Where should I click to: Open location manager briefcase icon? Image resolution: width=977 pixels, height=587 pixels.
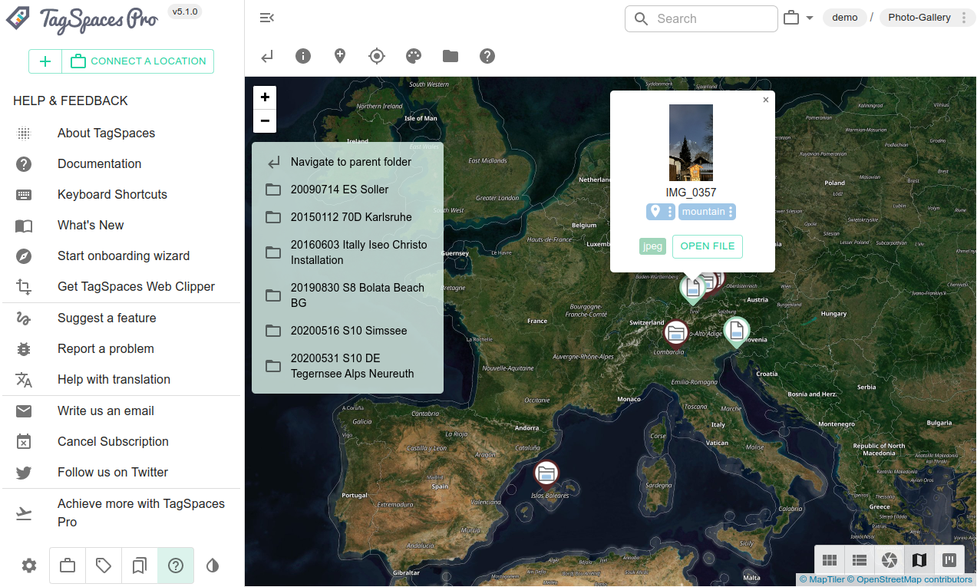pyautogui.click(x=68, y=566)
